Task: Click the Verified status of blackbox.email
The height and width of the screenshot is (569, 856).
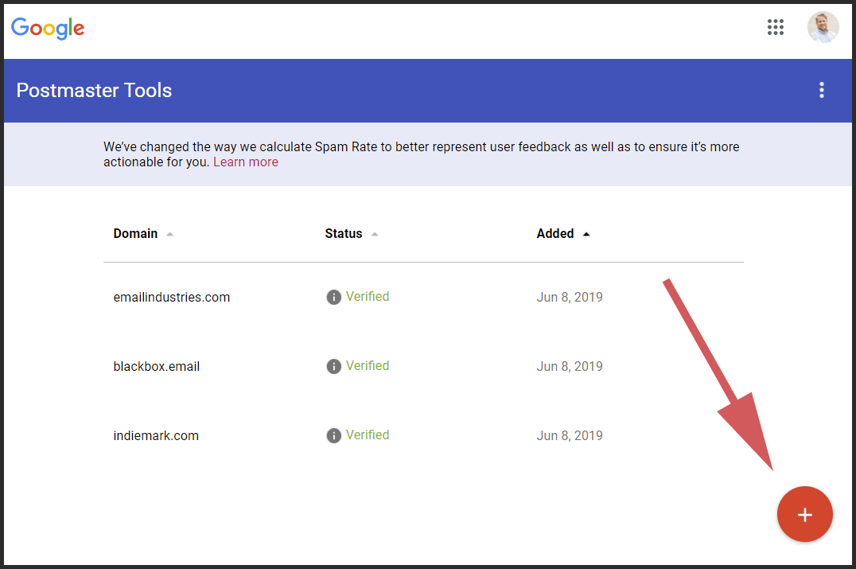Action: 368,365
